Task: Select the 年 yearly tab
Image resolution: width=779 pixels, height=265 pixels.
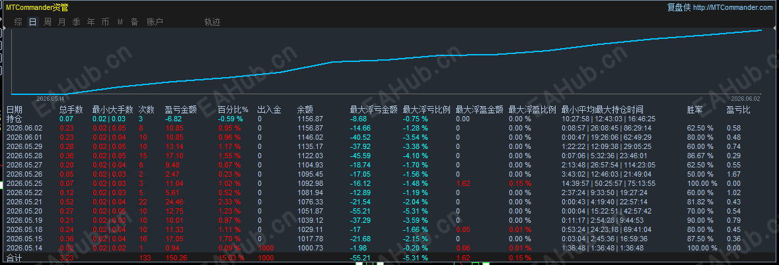Action: (x=91, y=22)
